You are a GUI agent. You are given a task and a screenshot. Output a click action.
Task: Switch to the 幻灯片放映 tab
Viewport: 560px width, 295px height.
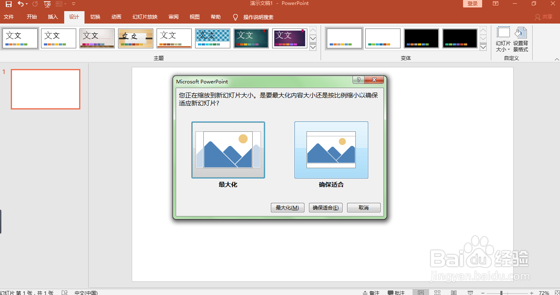[145, 17]
